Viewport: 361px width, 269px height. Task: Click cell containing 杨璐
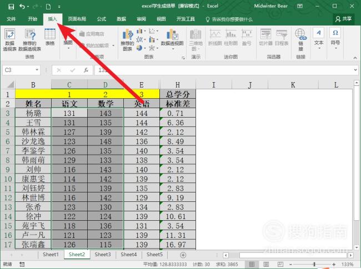[33, 113]
